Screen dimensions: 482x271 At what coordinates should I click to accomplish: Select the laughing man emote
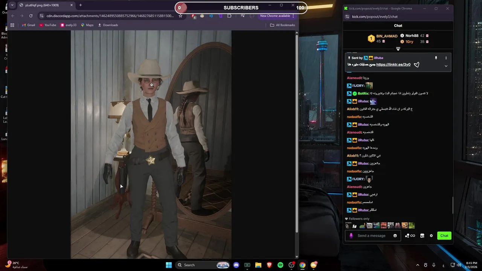(x=383, y=225)
